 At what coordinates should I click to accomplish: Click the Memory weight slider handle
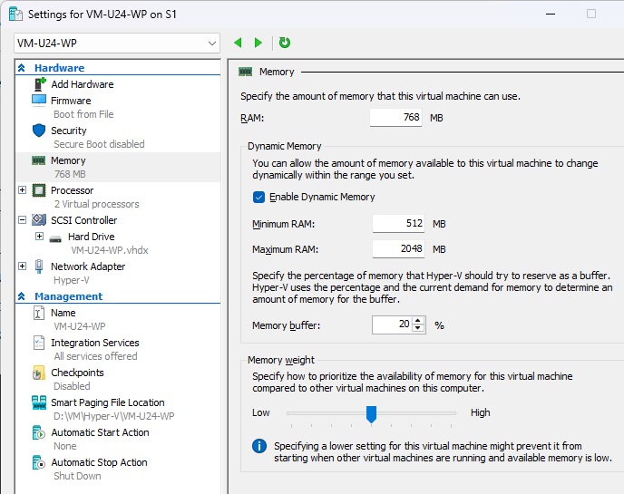(x=371, y=413)
